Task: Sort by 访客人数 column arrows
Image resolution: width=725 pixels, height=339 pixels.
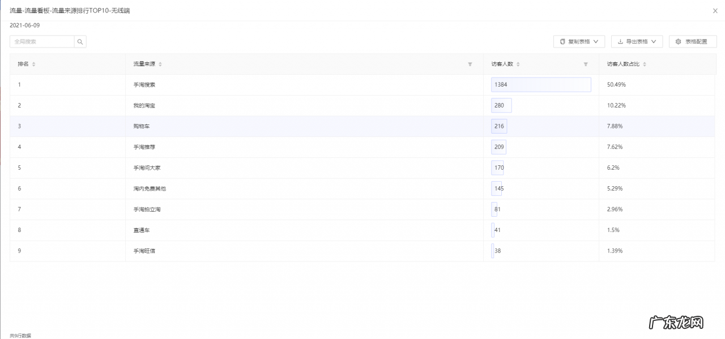Action: 518,65
